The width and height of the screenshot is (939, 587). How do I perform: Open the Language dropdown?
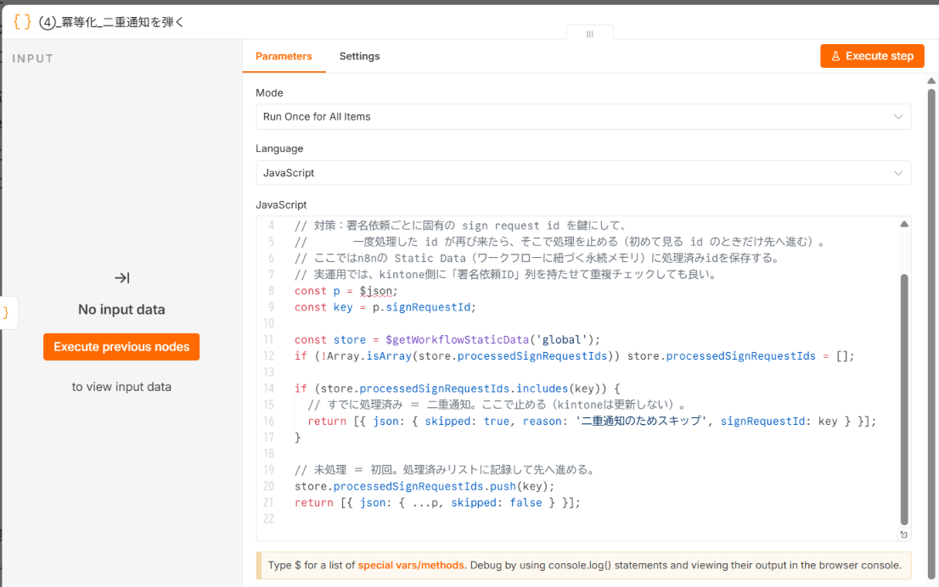[583, 173]
